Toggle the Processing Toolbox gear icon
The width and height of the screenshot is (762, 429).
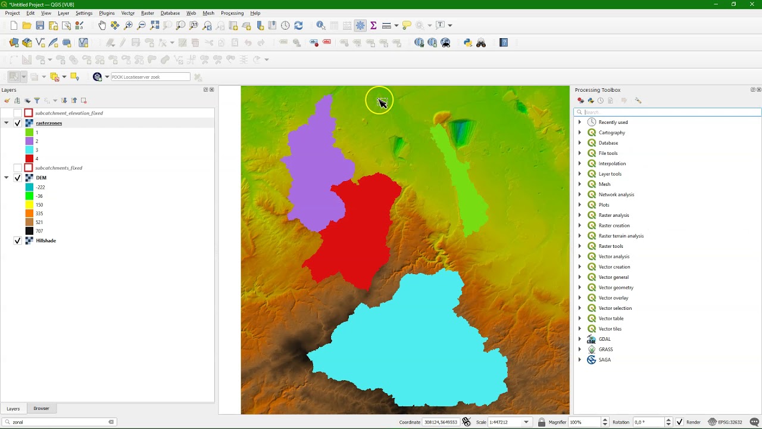(x=360, y=26)
